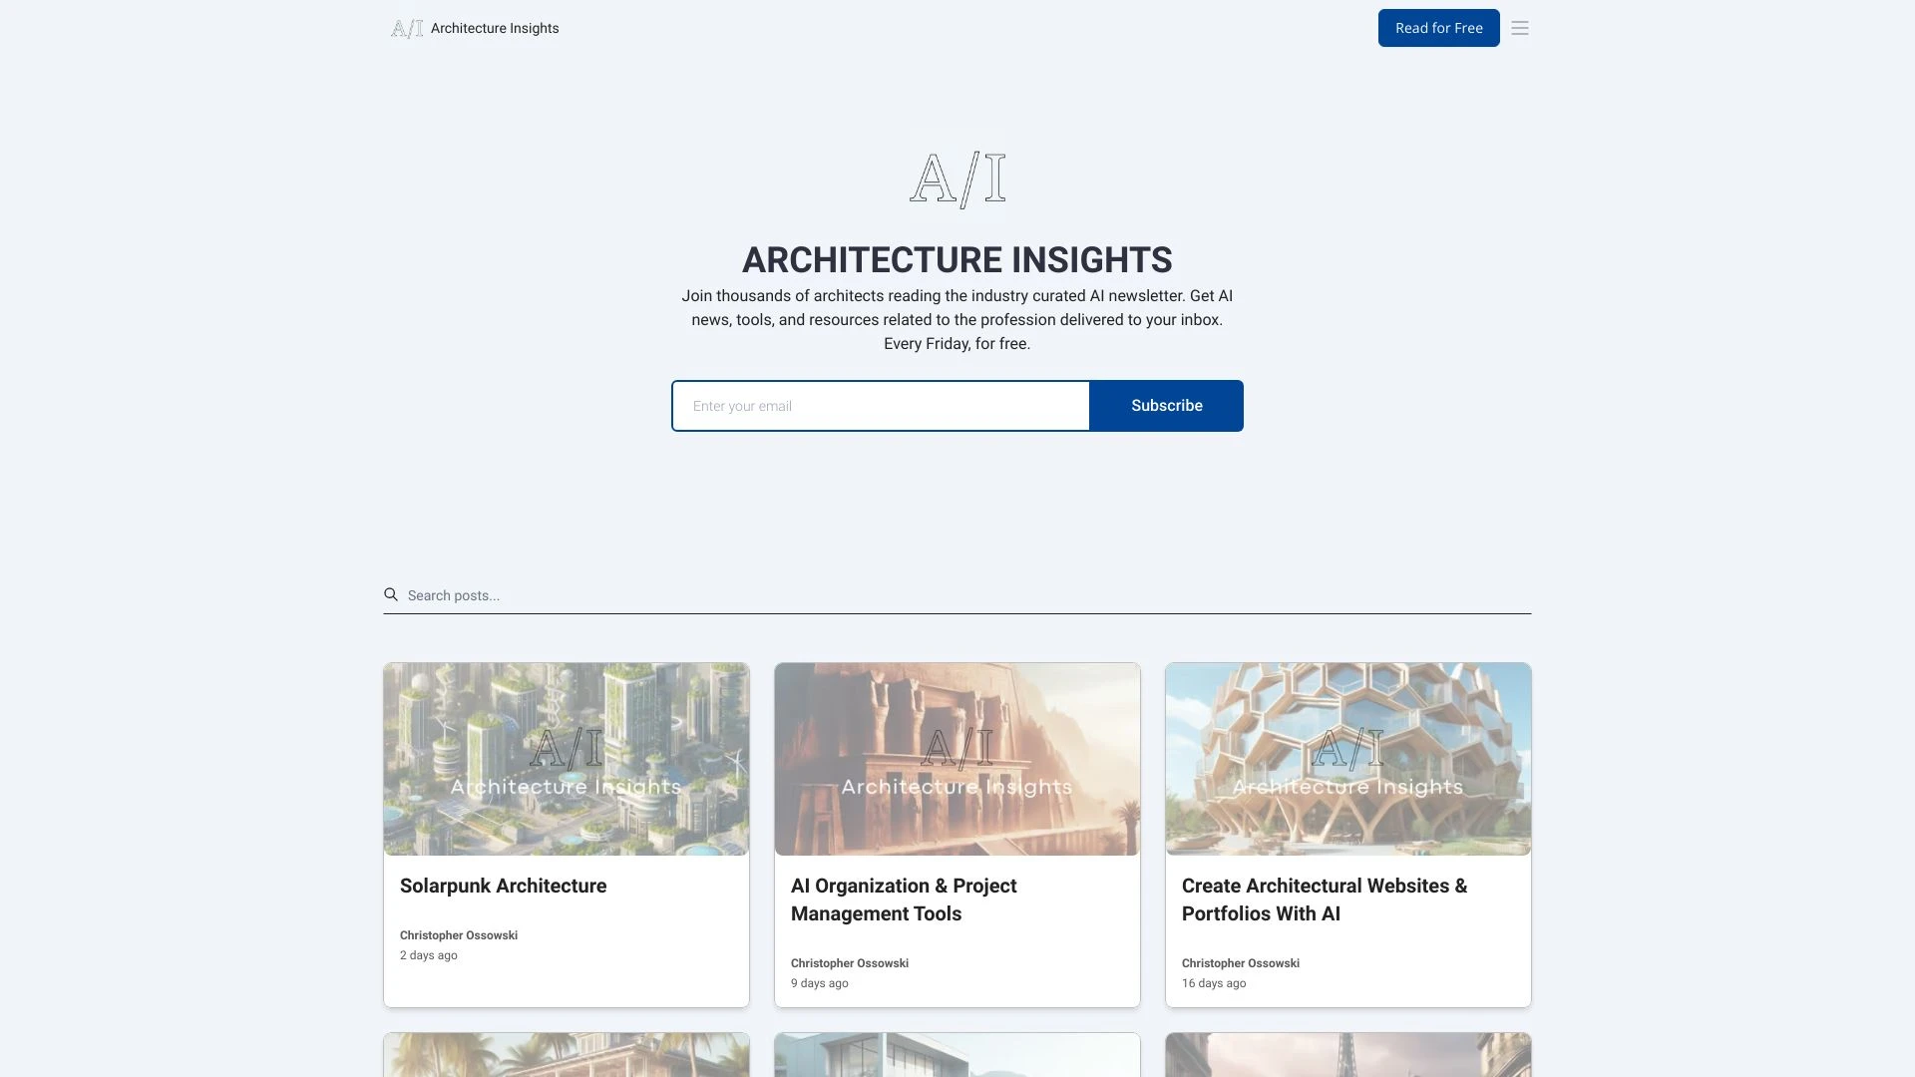Click the search magnifier icon
Screen dimensions: 1915x1077
pos(390,594)
